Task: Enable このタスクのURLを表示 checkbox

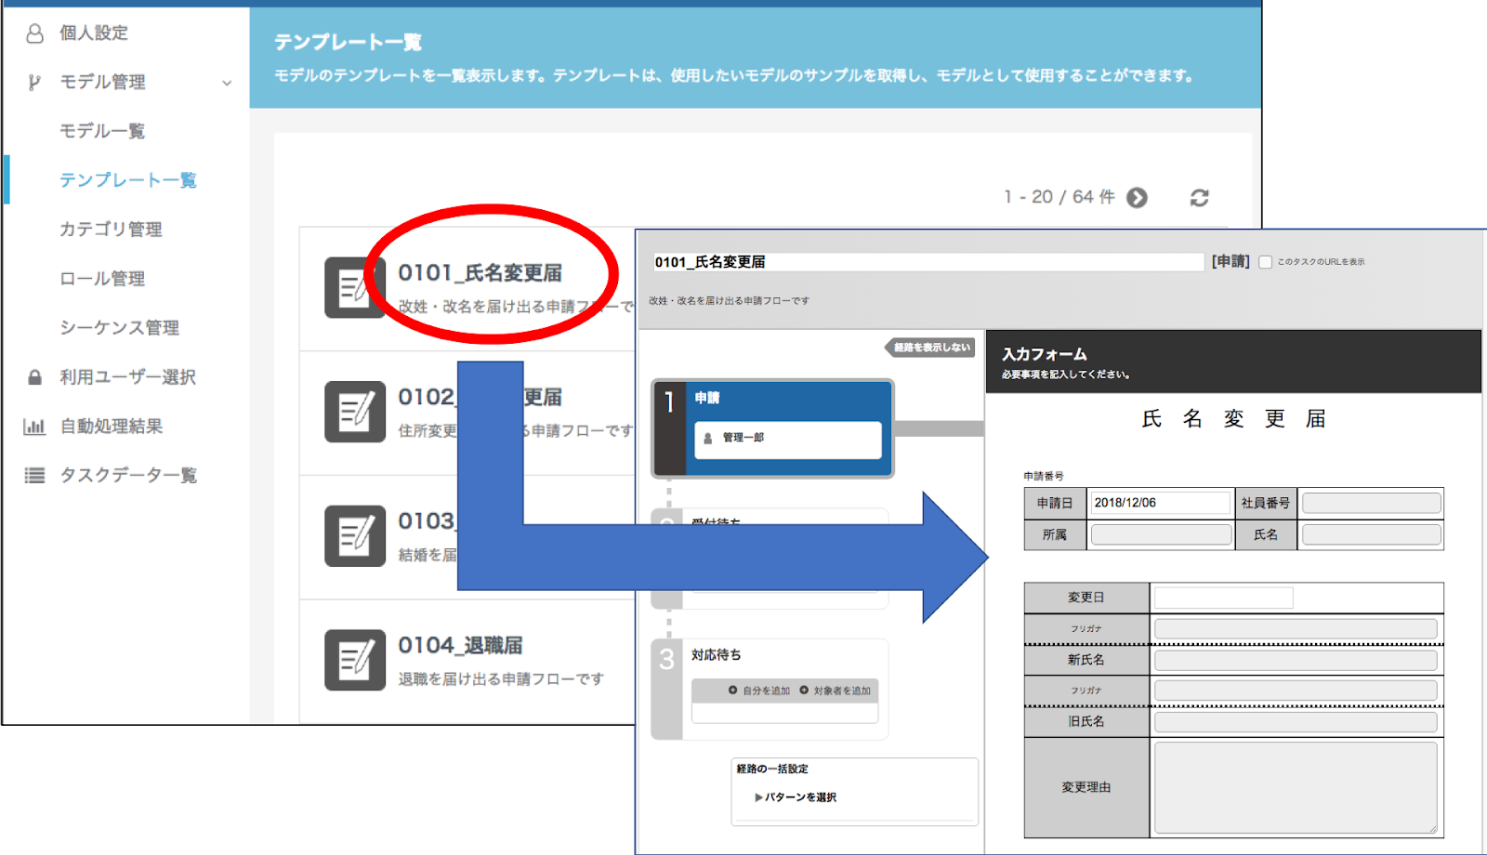Action: pyautogui.click(x=1265, y=262)
